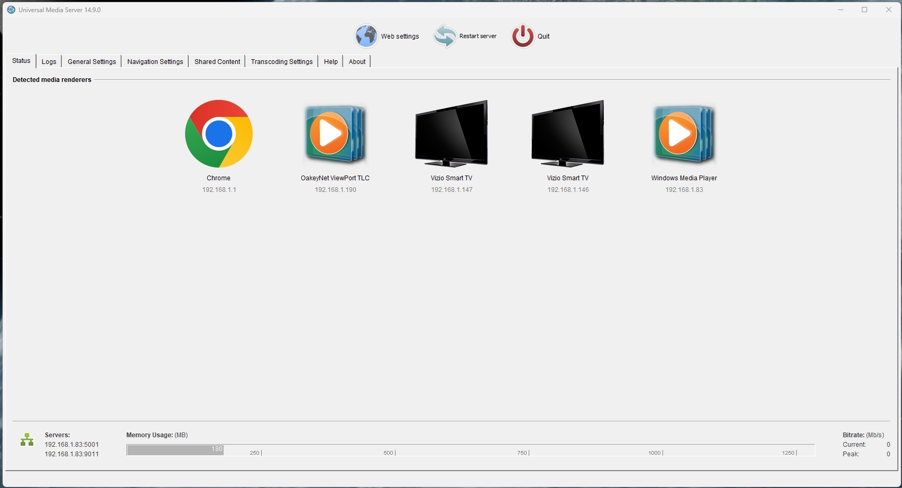Viewport: 902px width, 488px height.
Task: Click the Current bitrate value row
Action: click(867, 445)
